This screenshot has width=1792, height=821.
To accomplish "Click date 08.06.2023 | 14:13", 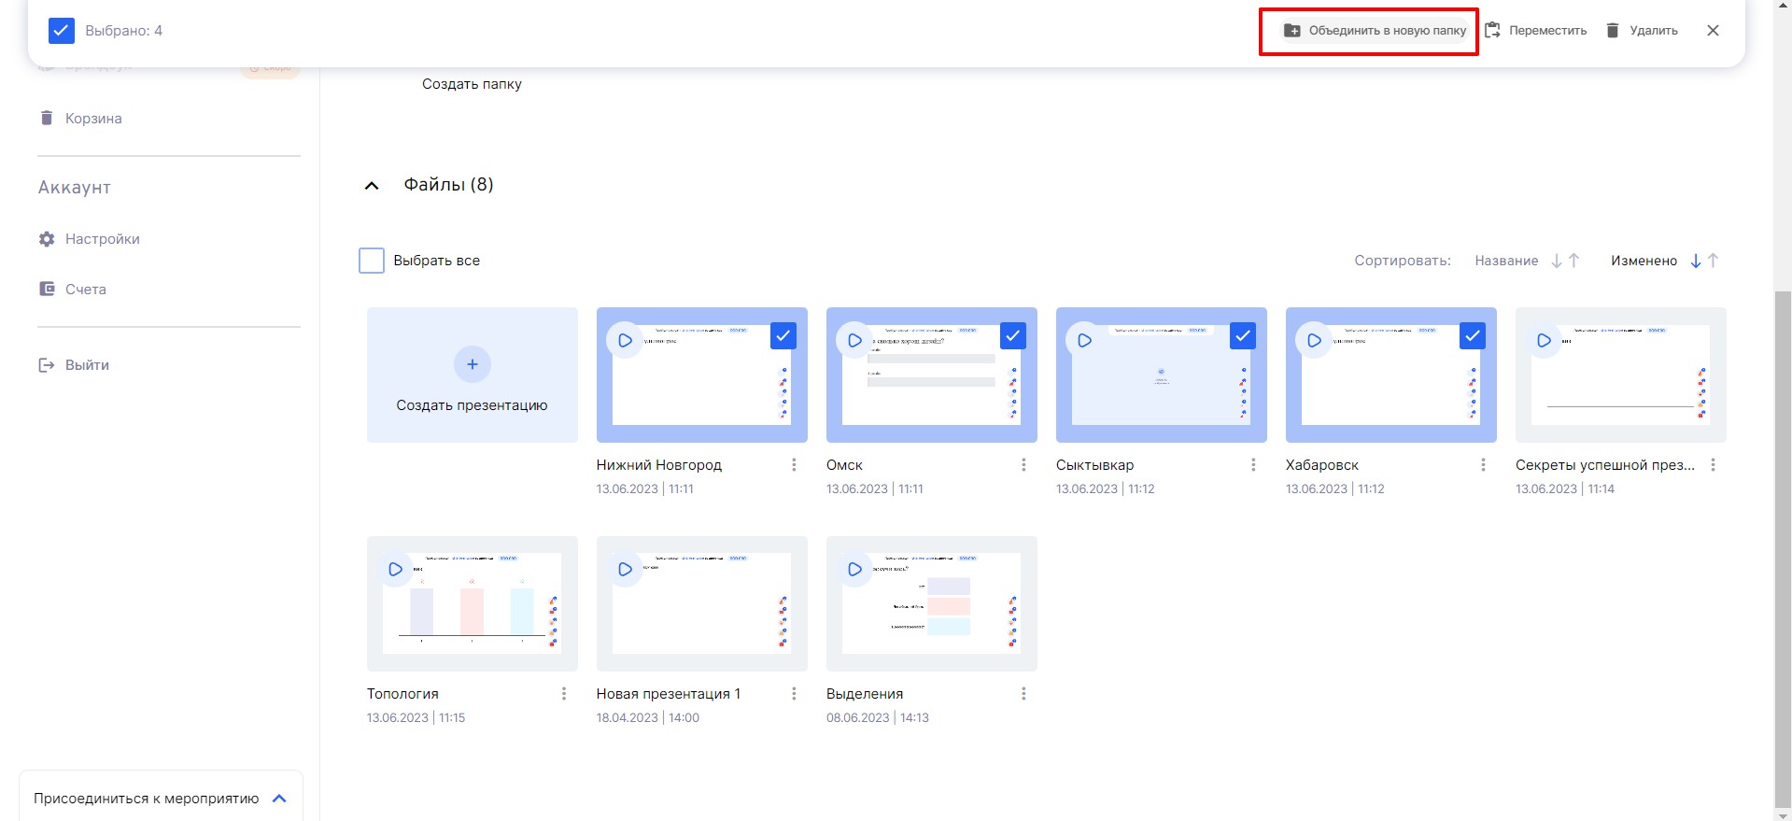I will 878,718.
